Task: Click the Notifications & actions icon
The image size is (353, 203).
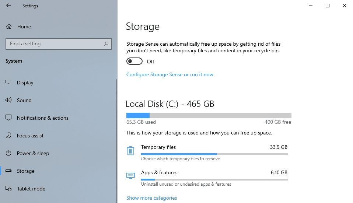Action: (8, 118)
